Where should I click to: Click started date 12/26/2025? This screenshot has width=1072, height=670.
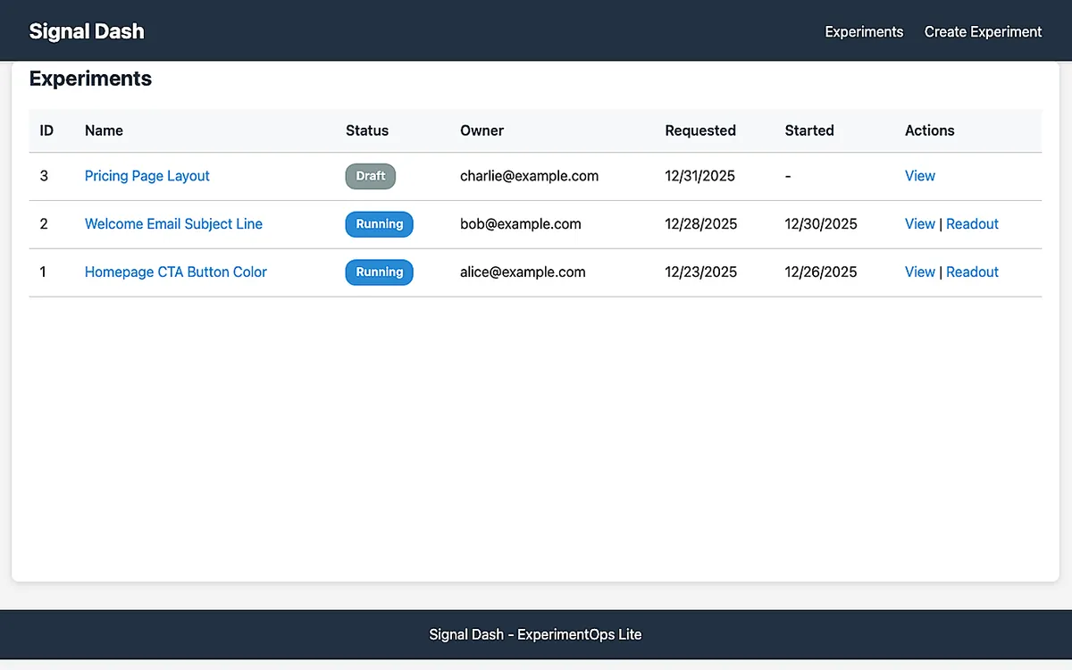[821, 272]
